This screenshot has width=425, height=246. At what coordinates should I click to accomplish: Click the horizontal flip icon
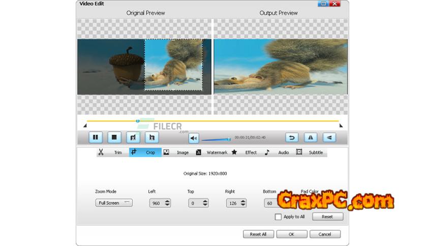pyautogui.click(x=310, y=137)
